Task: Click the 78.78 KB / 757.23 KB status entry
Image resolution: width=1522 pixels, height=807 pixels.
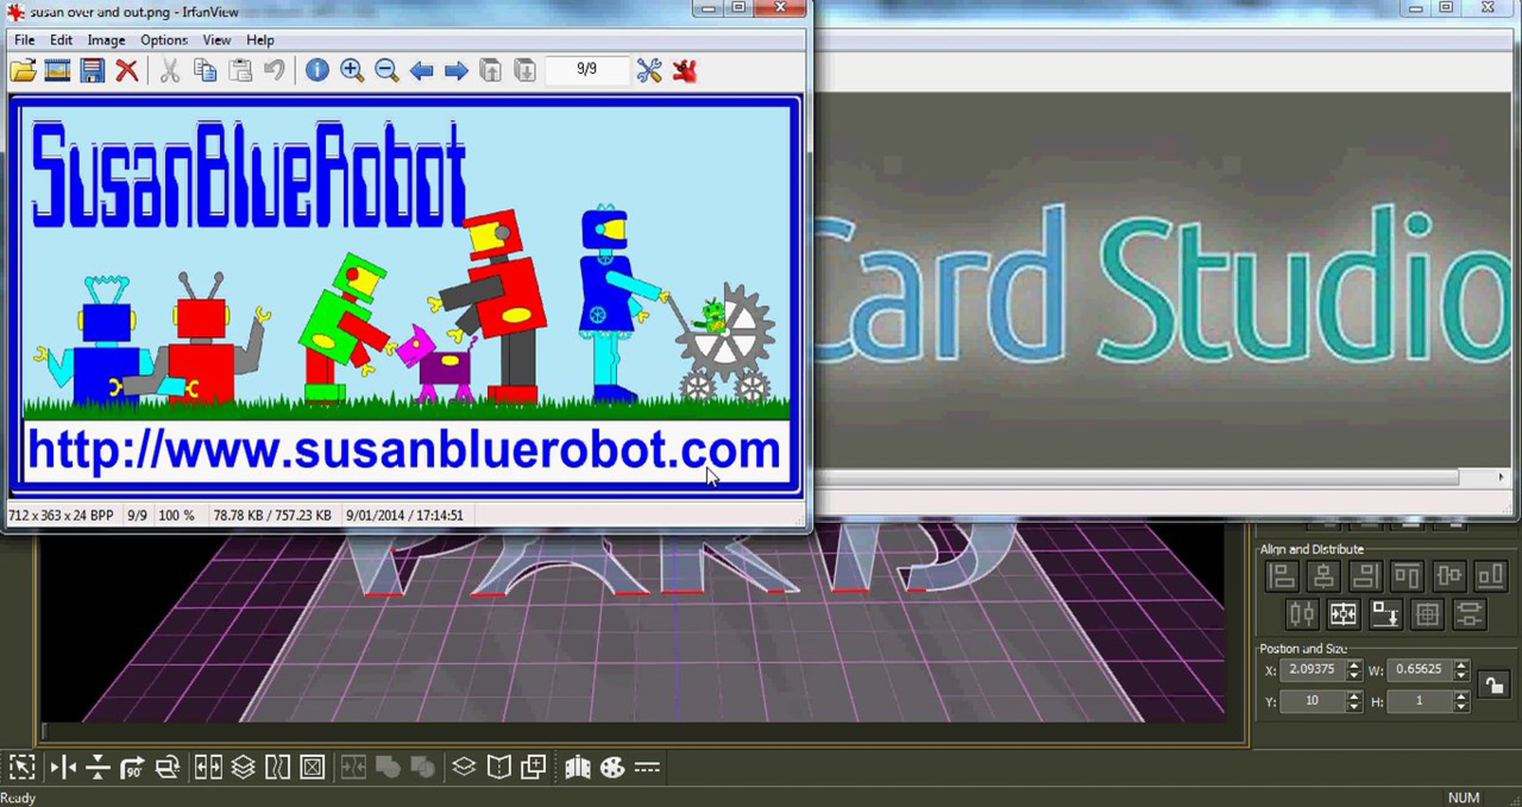Action: [273, 516]
